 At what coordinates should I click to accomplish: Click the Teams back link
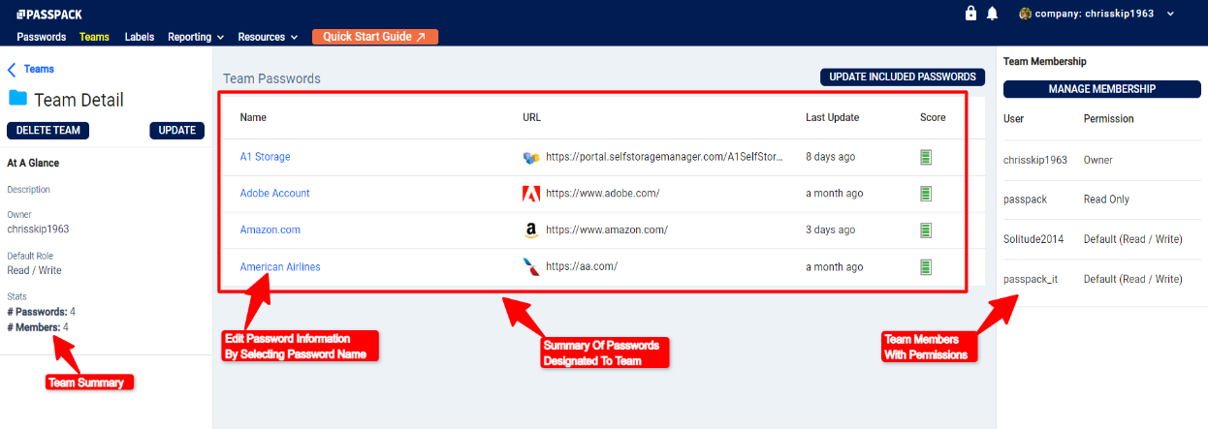[x=39, y=70]
